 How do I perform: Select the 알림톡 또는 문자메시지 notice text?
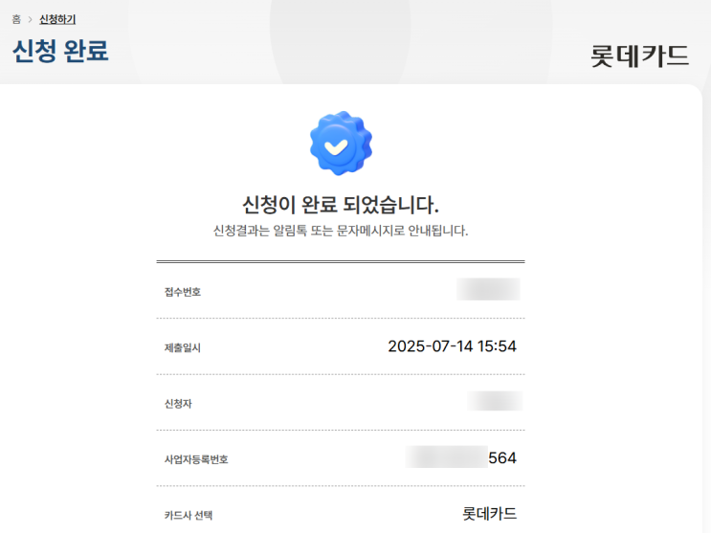[341, 231]
